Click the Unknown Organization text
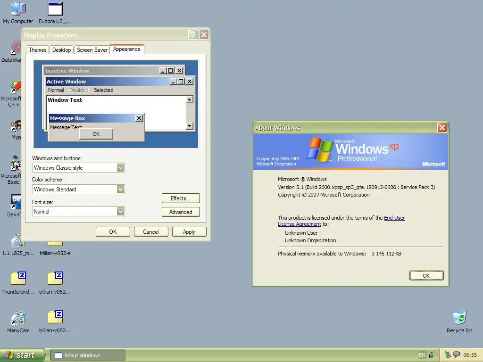The image size is (483, 362). tap(310, 240)
